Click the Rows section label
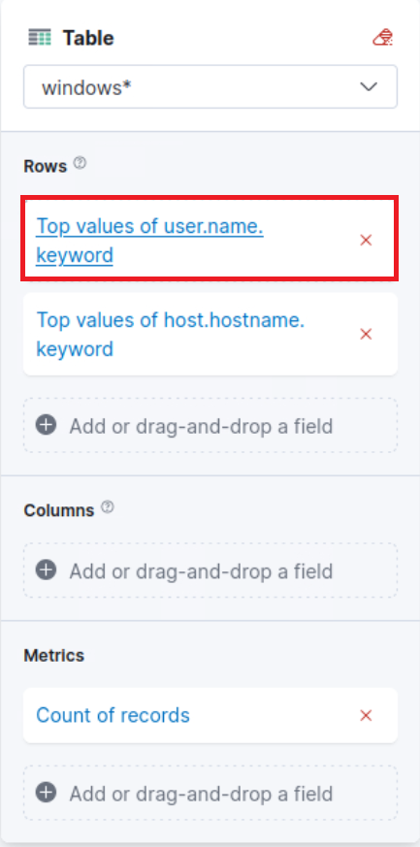The height and width of the screenshot is (847, 420). (x=46, y=166)
